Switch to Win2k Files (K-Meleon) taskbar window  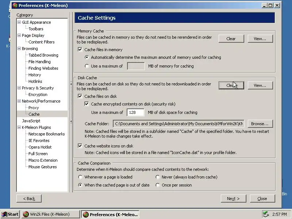pyautogui.click(x=50, y=214)
